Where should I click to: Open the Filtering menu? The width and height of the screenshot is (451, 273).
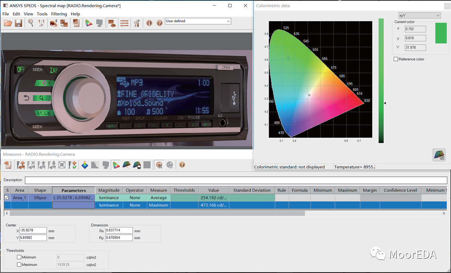59,14
